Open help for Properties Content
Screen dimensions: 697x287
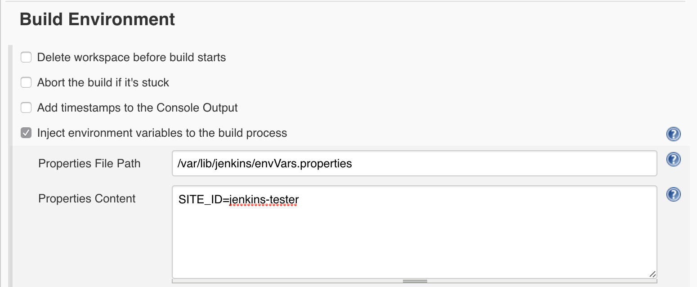coord(673,194)
